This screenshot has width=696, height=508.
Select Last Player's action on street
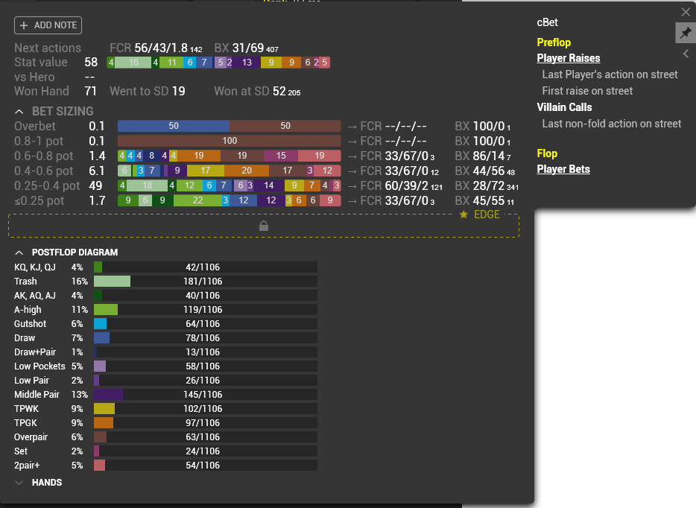click(610, 74)
